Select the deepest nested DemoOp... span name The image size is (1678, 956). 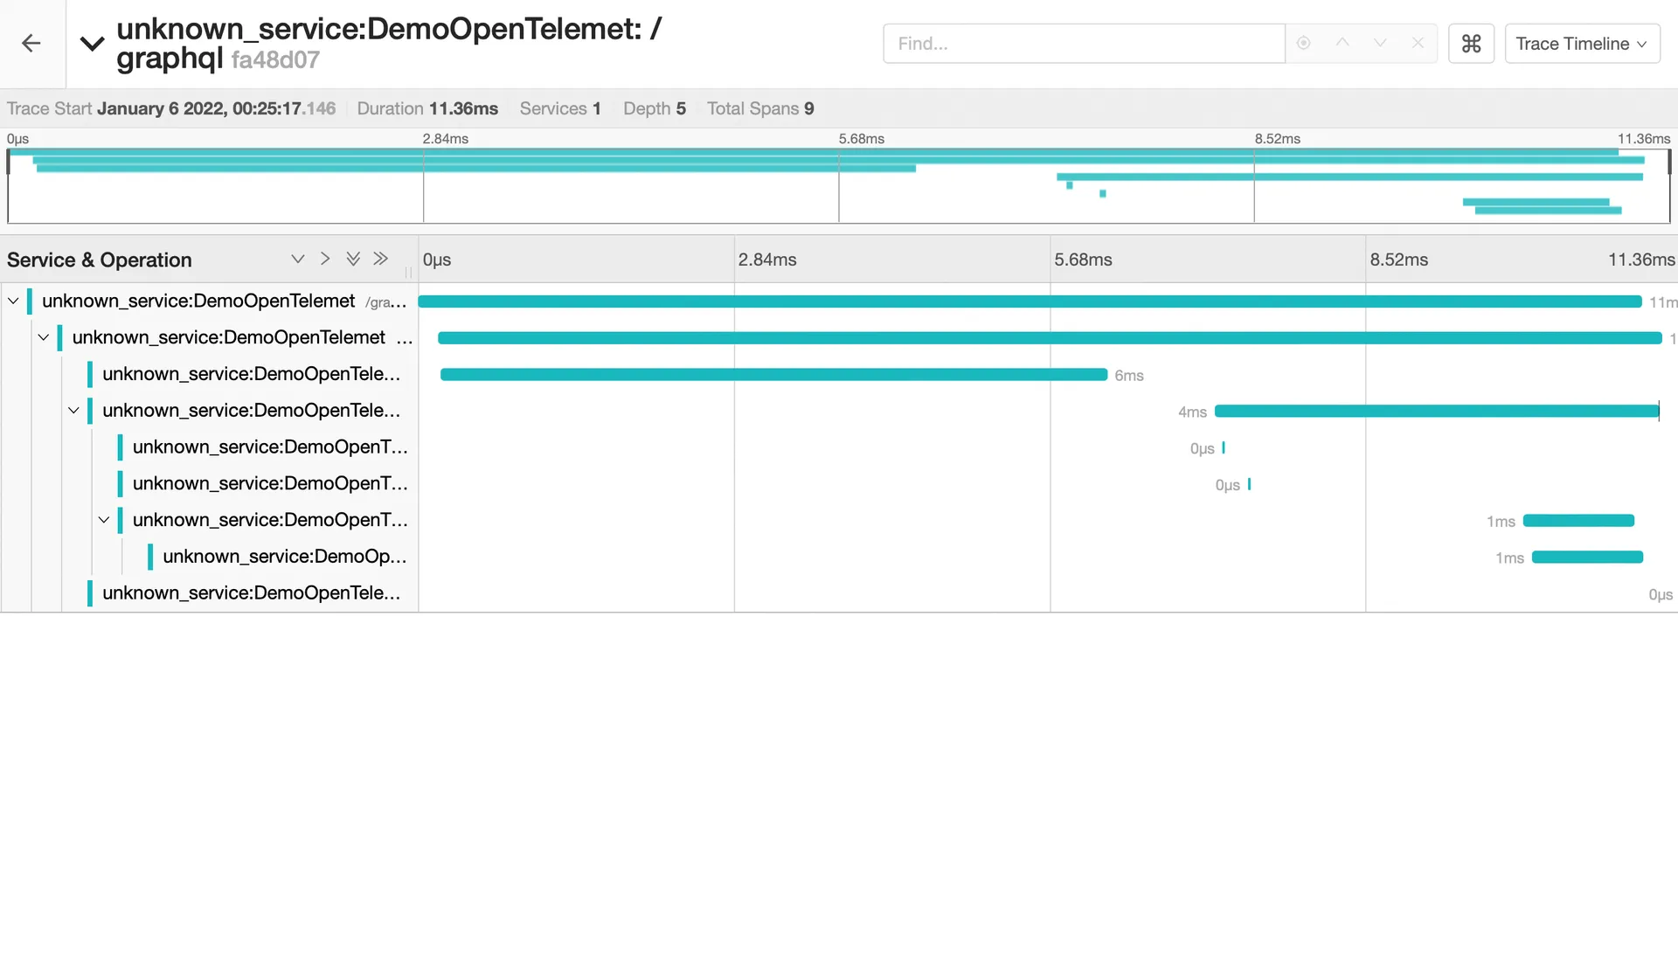[284, 557]
